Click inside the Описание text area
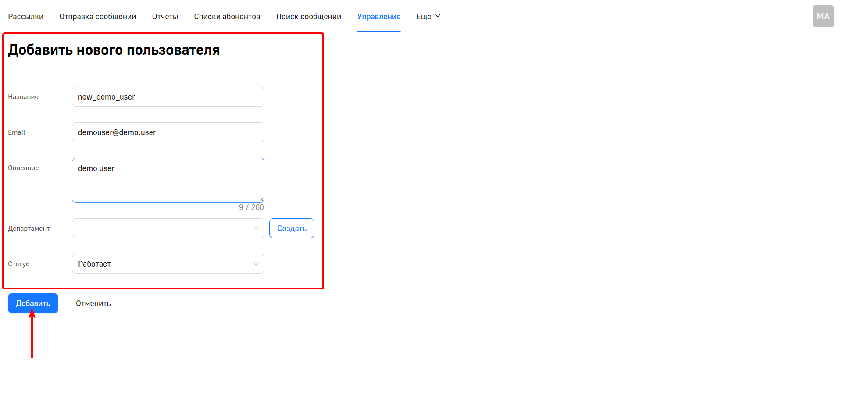842x400 pixels. tap(168, 180)
